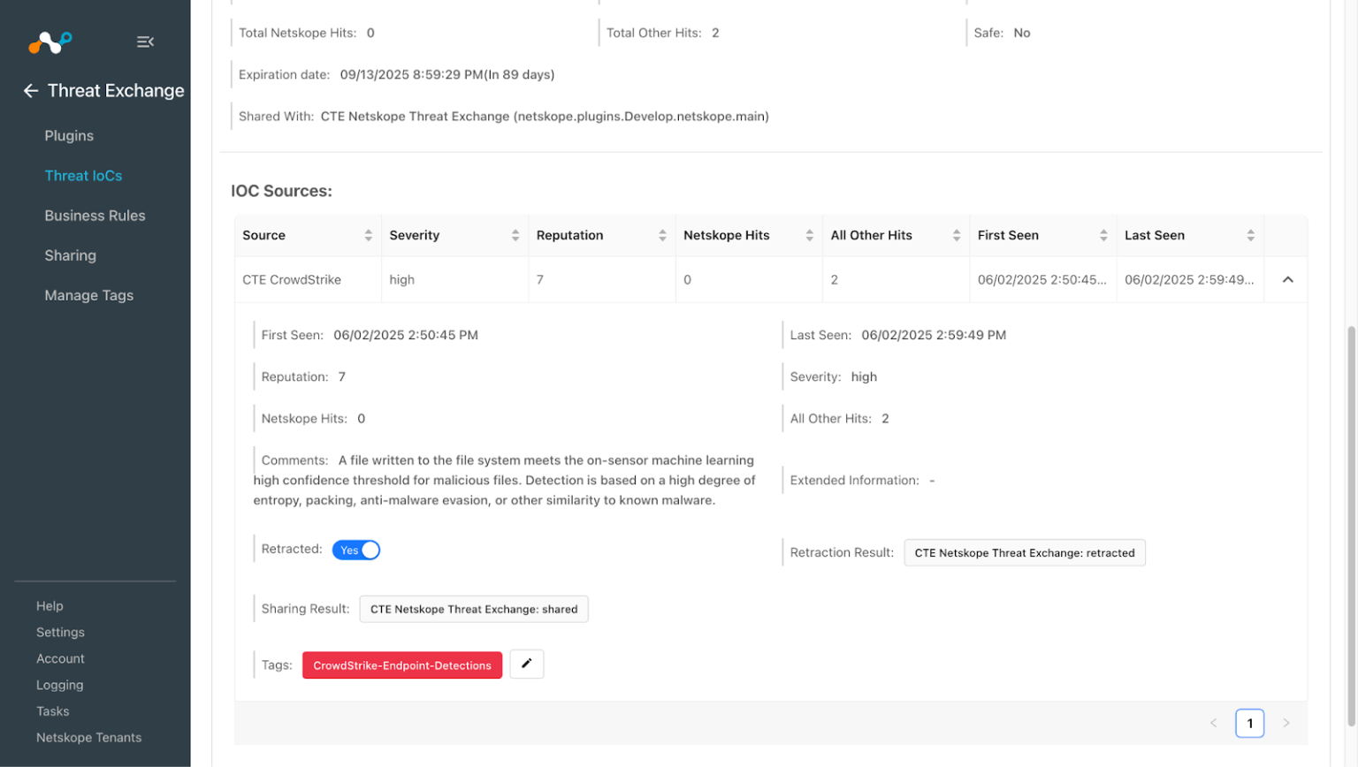Screen dimensions: 1358x767
Task: Sort the table by Source column
Action: (x=369, y=235)
